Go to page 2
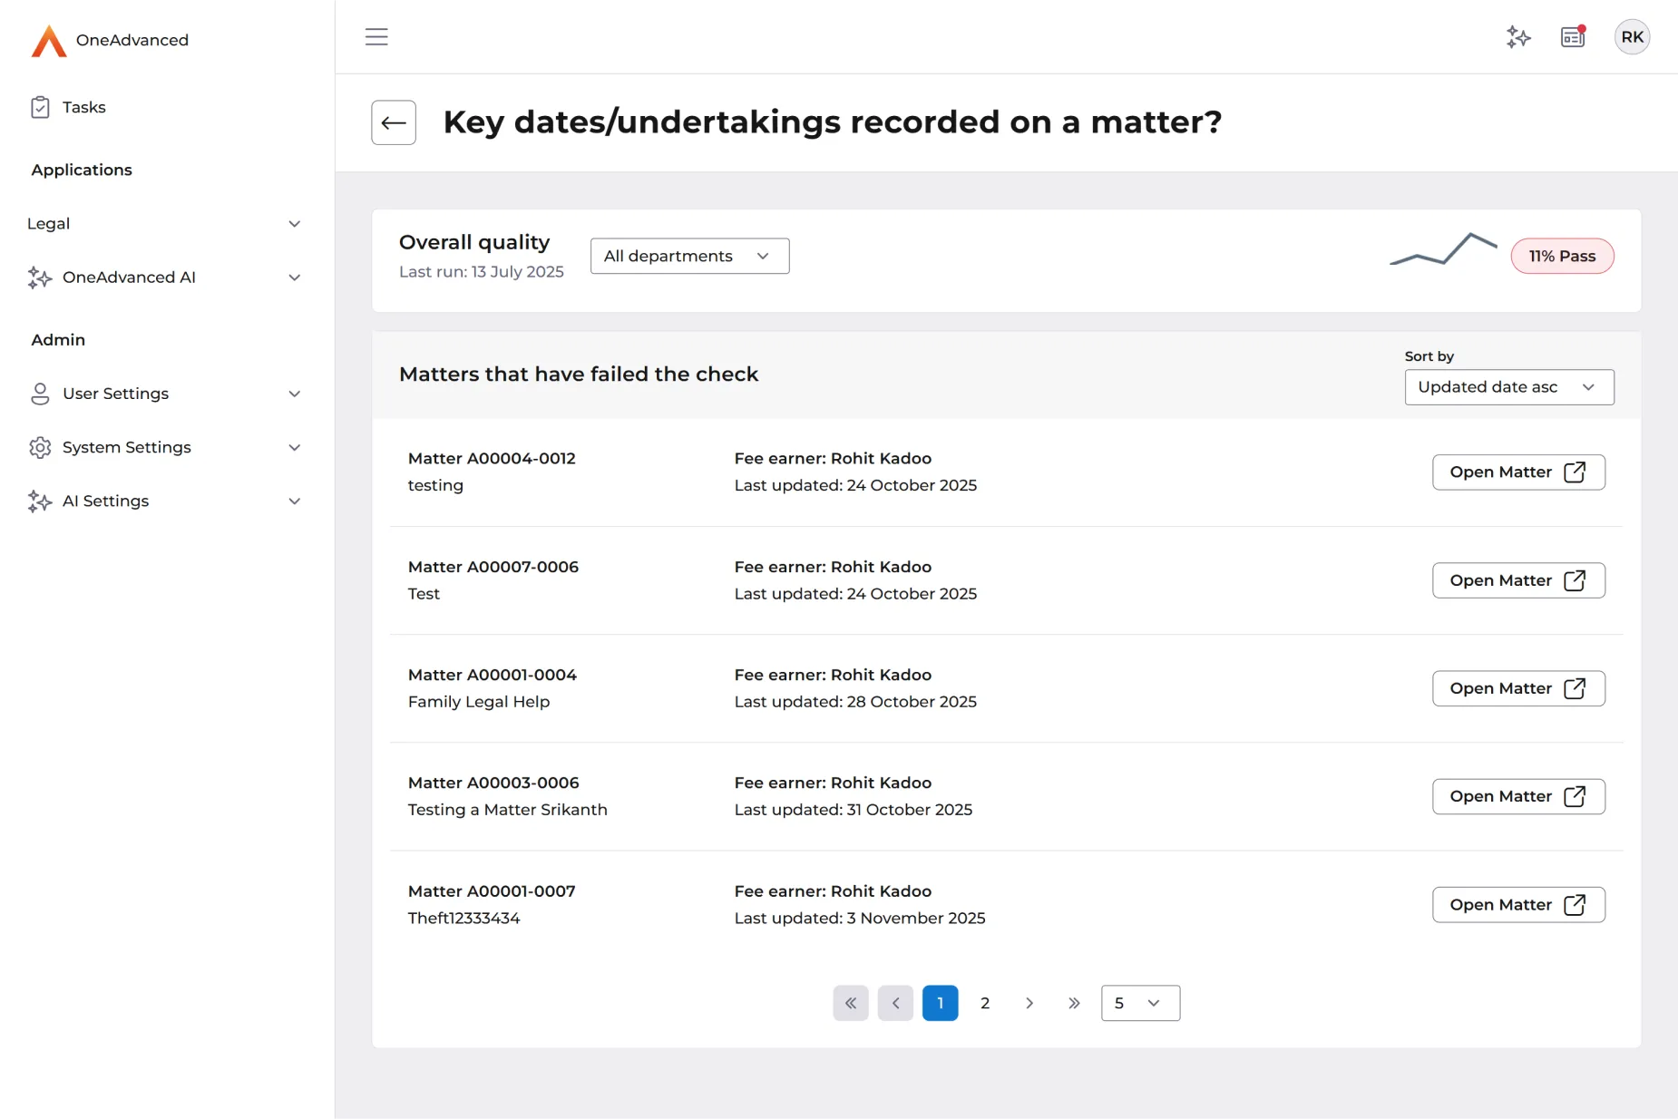This screenshot has width=1678, height=1119. (985, 1003)
